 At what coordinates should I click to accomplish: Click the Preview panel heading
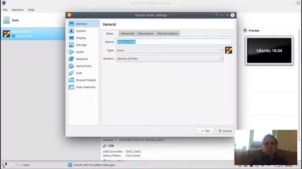pos(254,31)
